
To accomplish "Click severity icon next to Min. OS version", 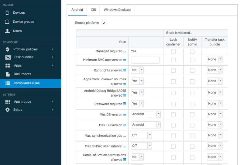I will click(124, 115).
